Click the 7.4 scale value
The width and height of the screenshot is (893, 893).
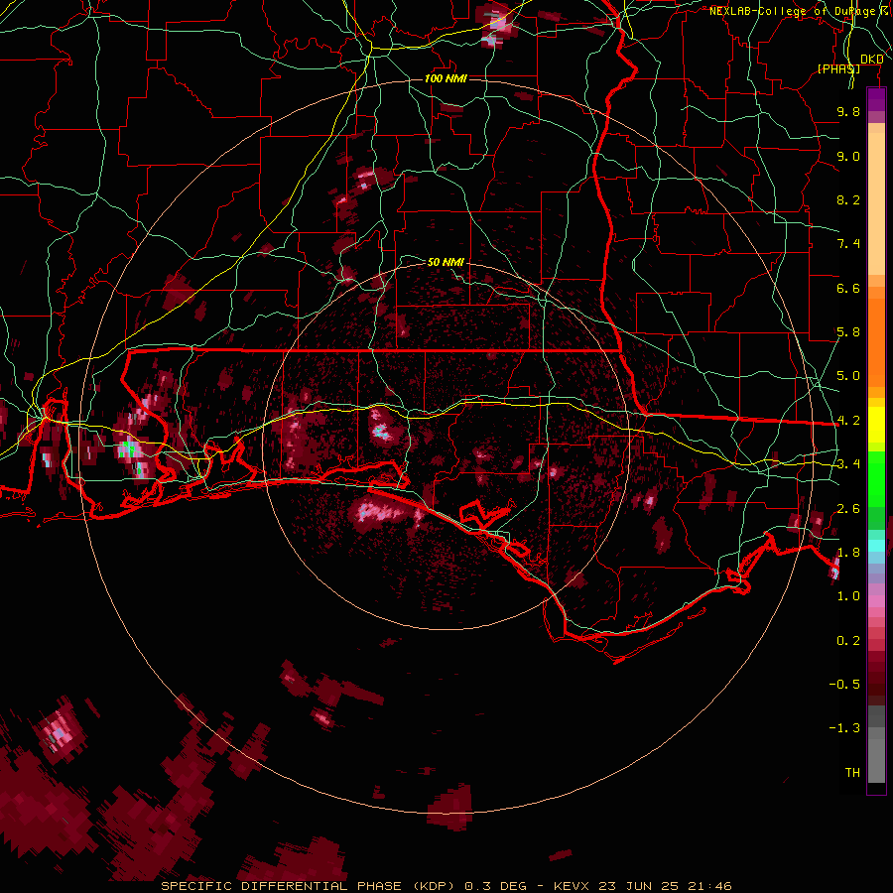848,244
